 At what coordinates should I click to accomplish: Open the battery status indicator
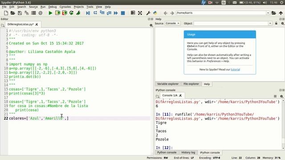pos(250,3)
